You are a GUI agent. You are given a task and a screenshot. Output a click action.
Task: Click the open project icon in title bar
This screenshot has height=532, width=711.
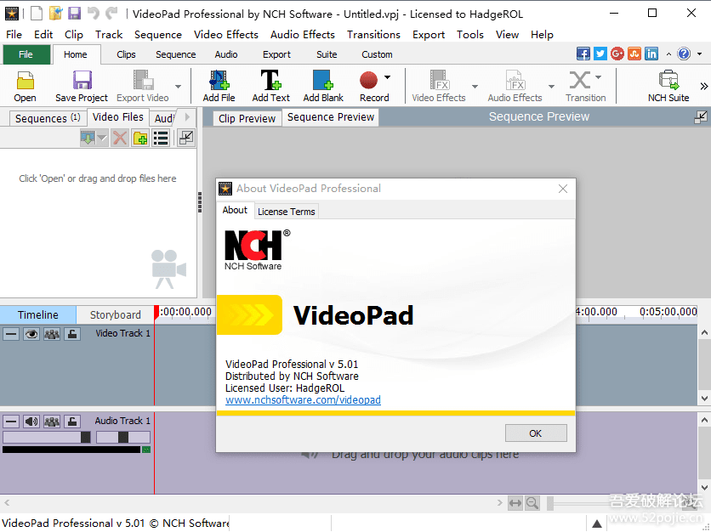click(x=56, y=14)
